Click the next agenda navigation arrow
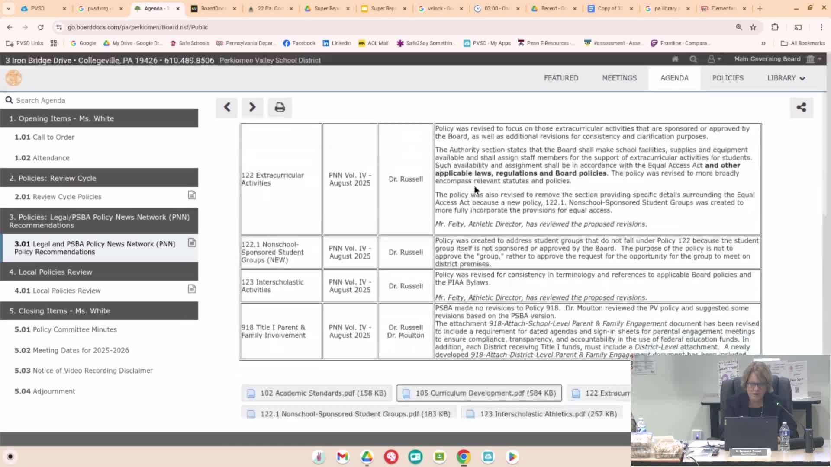This screenshot has width=831, height=467. click(x=252, y=107)
